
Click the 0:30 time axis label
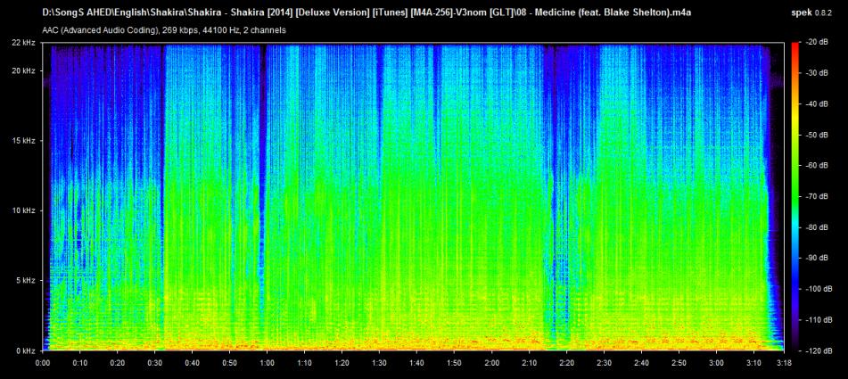tap(155, 363)
